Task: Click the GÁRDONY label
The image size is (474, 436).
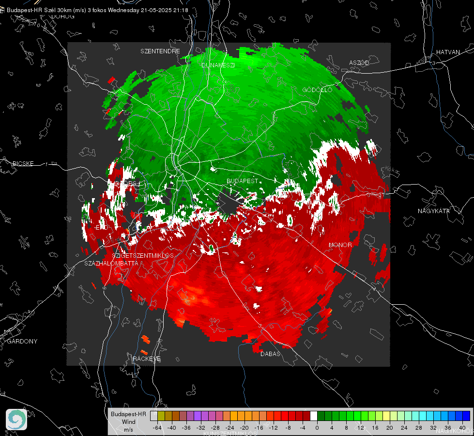Action: pyautogui.click(x=22, y=342)
